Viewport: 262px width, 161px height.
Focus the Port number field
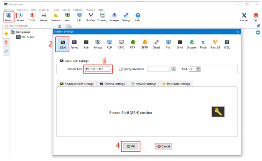193,69
